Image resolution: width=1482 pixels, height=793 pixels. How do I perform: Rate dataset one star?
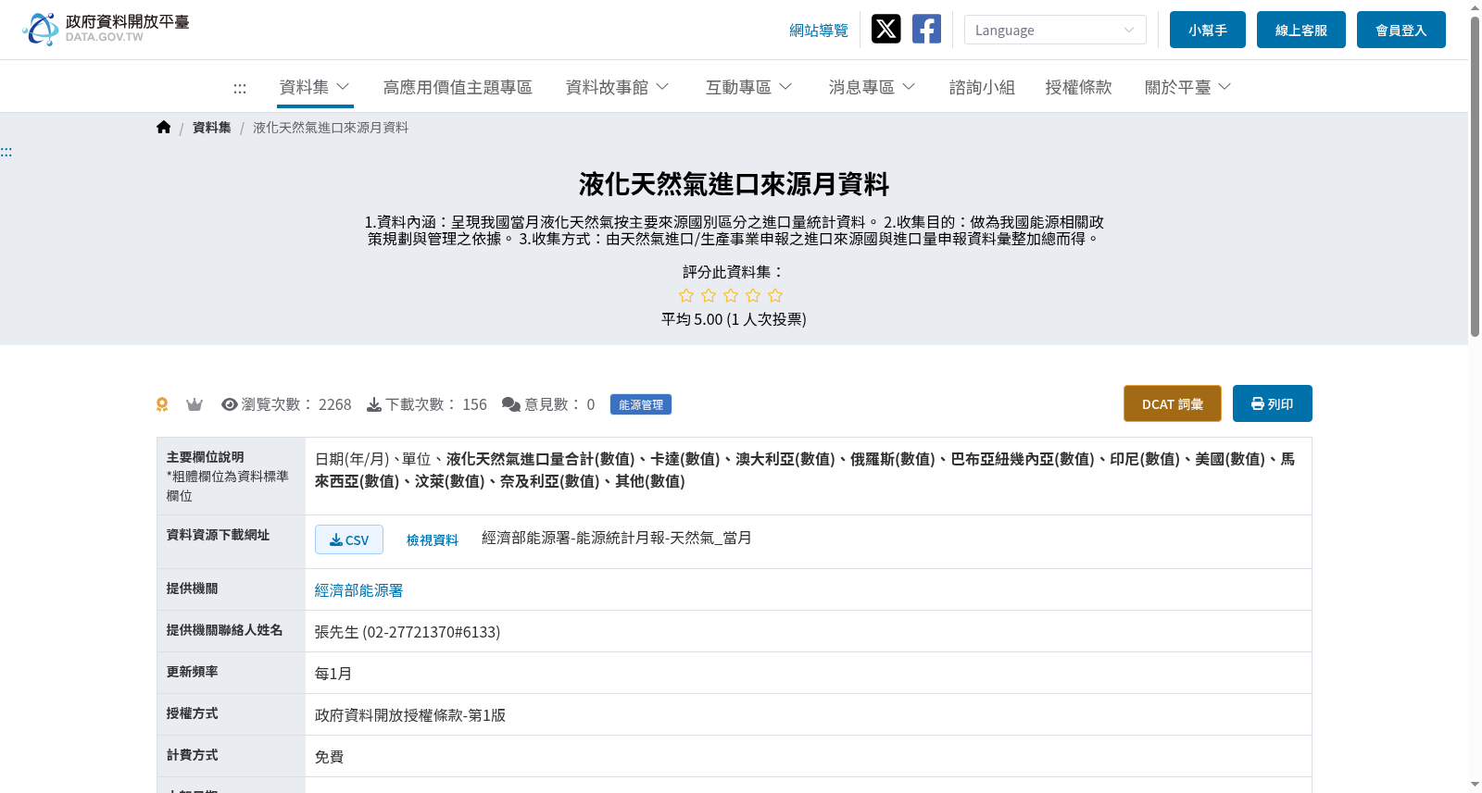tap(686, 295)
